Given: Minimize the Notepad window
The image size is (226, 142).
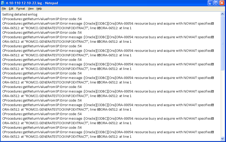Looking at the screenshot, I should pos(210,3).
